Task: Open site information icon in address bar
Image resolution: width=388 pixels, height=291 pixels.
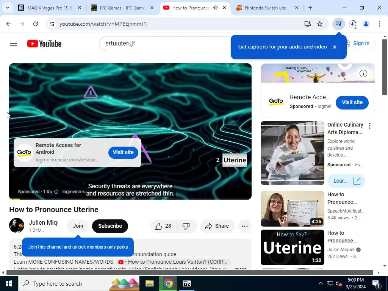Action: (52, 24)
